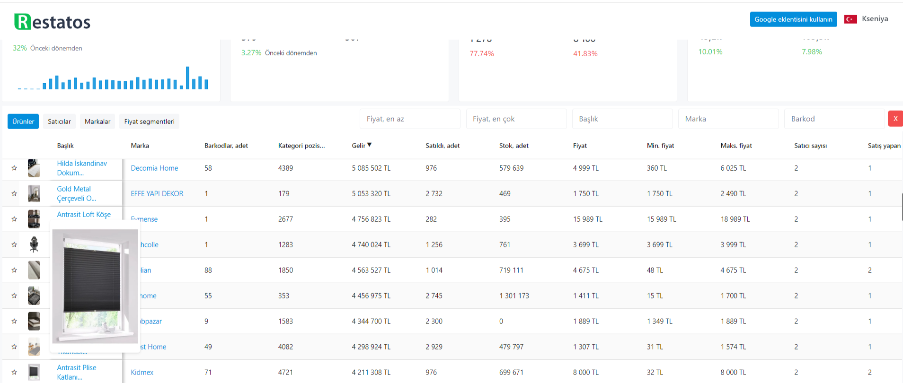Sort by the Başlık column header
The height and width of the screenshot is (383, 903).
point(65,146)
